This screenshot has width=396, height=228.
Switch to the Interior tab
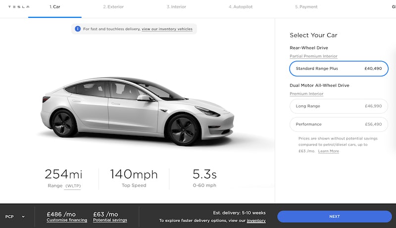point(176,7)
